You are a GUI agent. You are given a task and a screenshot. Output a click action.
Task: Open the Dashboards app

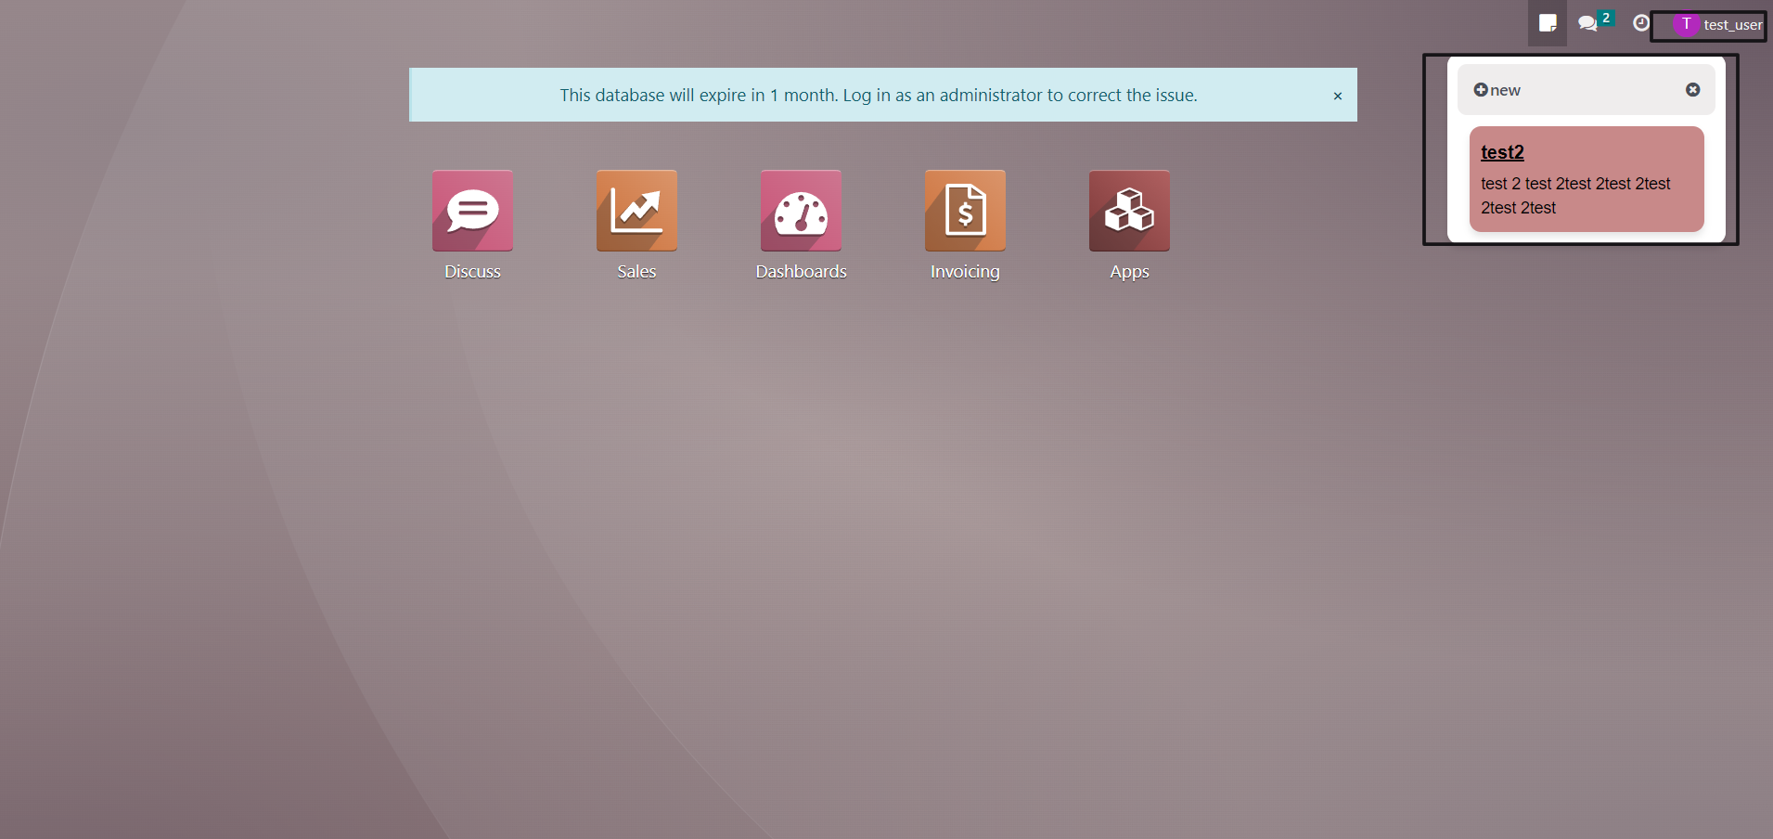pos(801,211)
